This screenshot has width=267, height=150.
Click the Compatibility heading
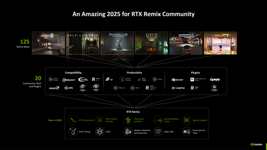pyautogui.click(x=73, y=73)
